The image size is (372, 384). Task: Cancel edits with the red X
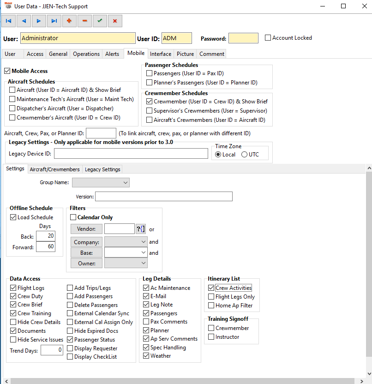point(115,21)
